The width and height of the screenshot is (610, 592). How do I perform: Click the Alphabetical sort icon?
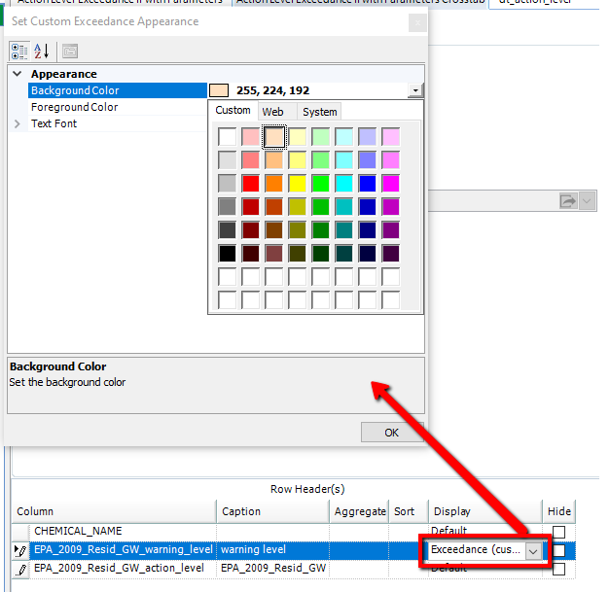pos(42,52)
